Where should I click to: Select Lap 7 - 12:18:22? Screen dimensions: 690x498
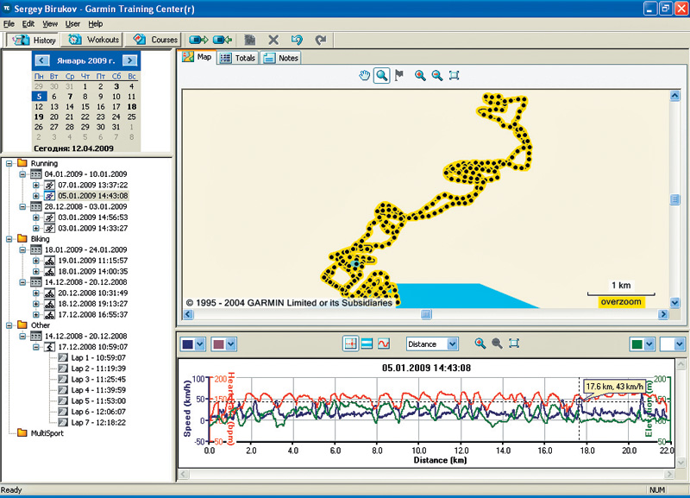pos(98,422)
